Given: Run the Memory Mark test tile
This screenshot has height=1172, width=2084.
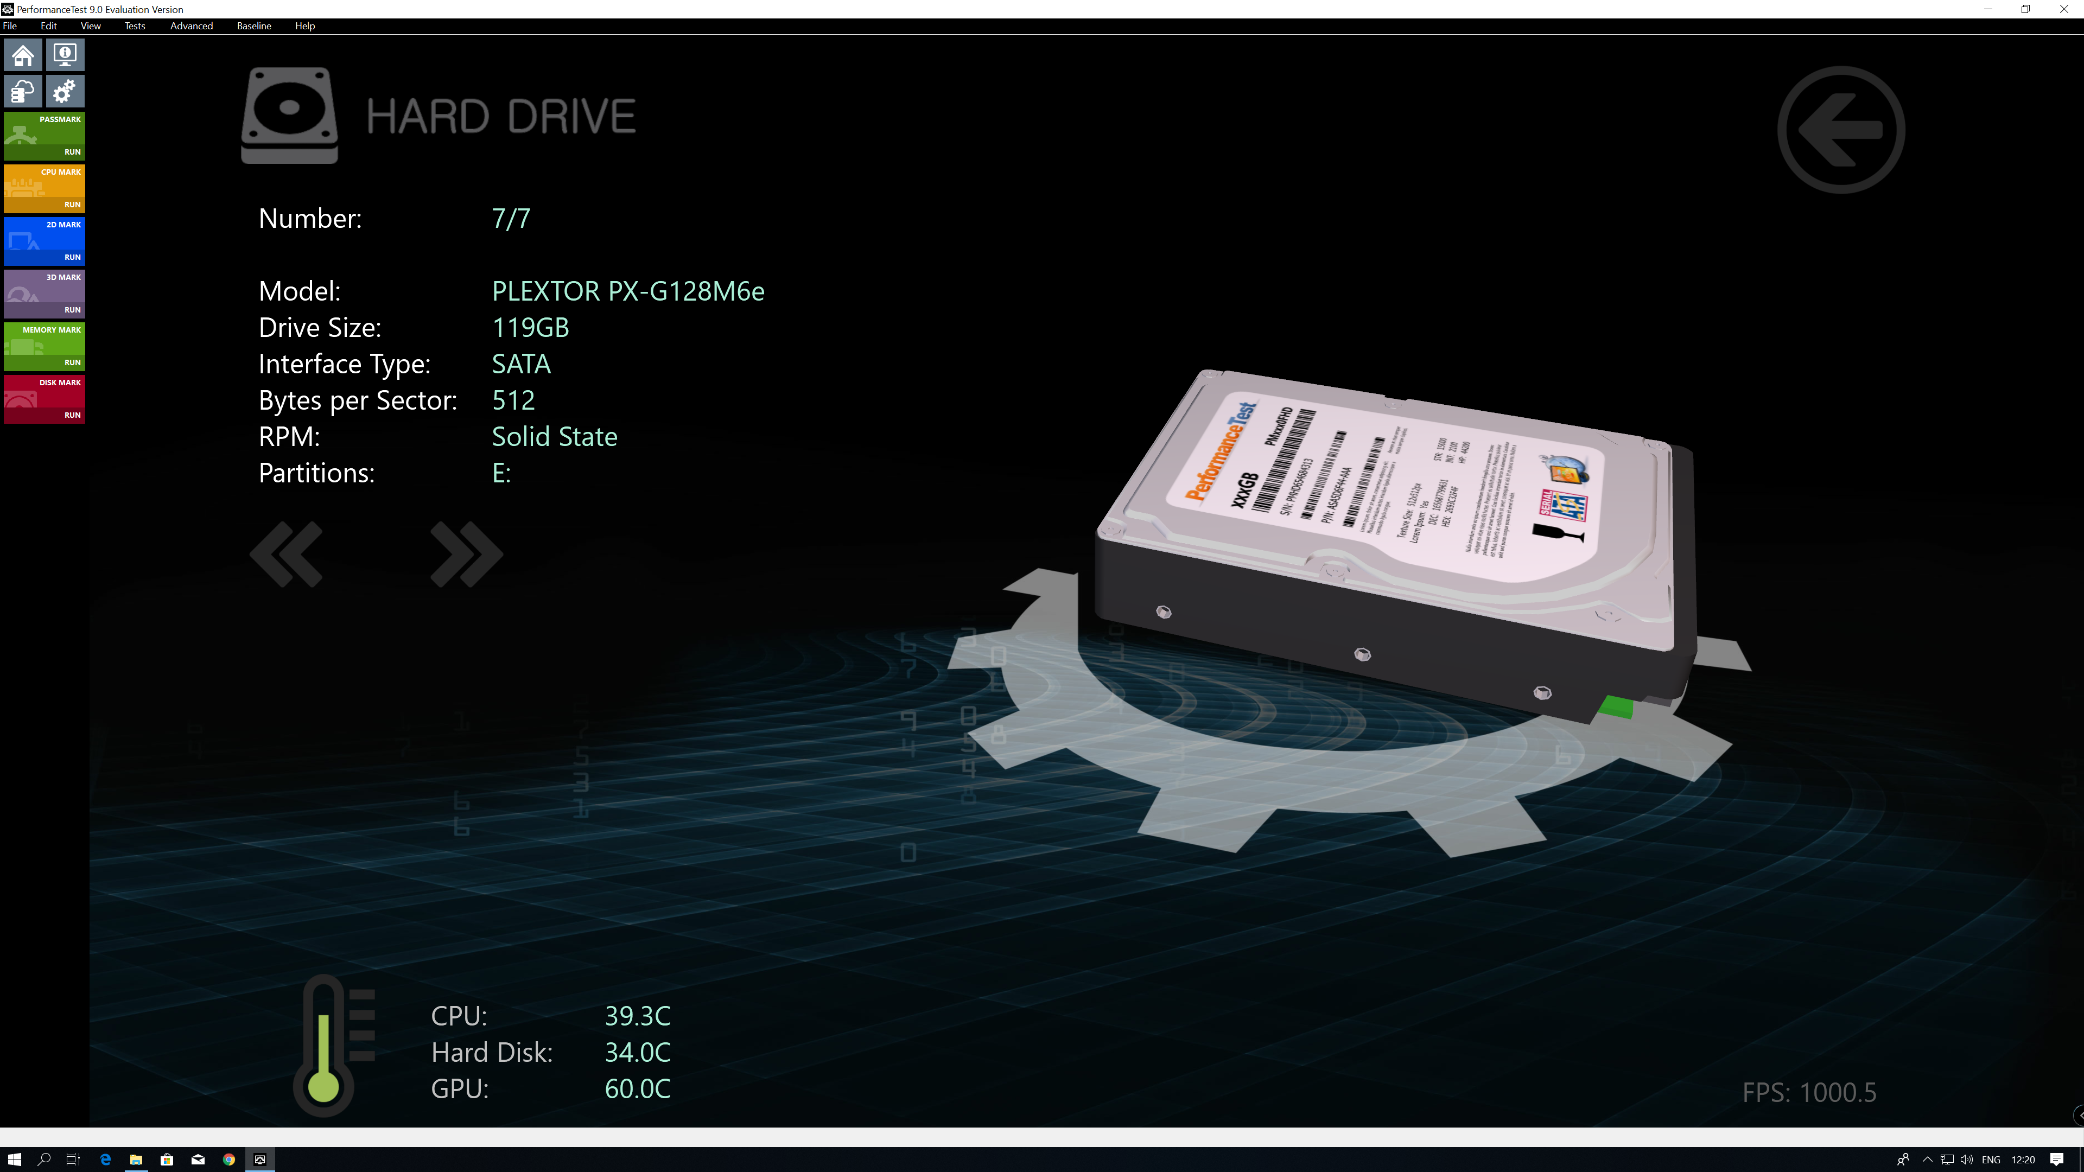Looking at the screenshot, I should click(45, 346).
